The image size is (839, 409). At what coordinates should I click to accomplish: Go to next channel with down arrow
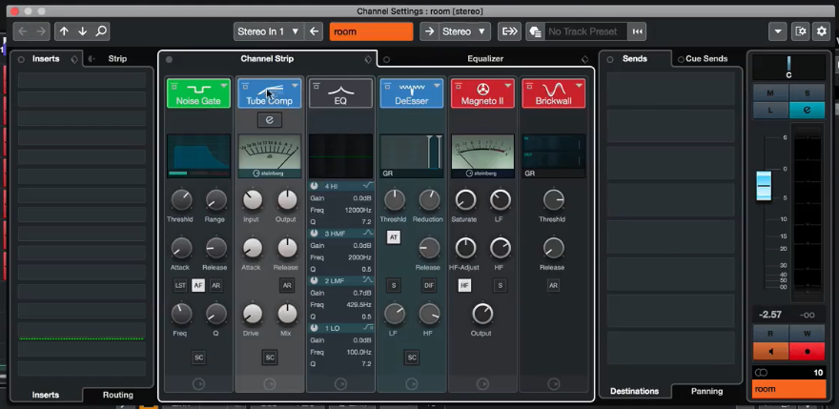[x=82, y=31]
